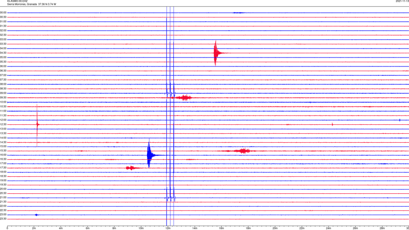
Task: Select the 02:00 row label
Action: point(3,31)
